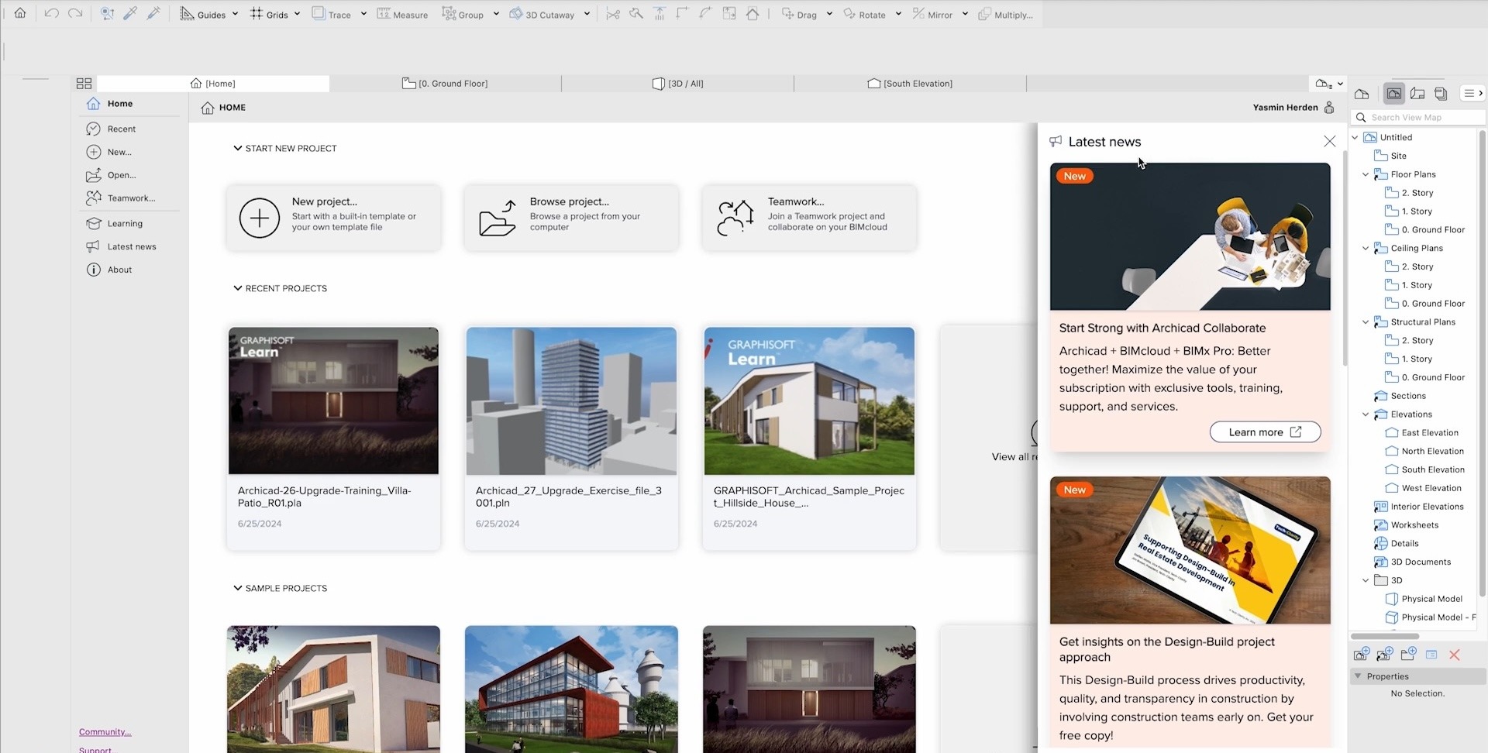Image resolution: width=1488 pixels, height=753 pixels.
Task: Collapse the Floor Plans tree branch
Action: pyautogui.click(x=1366, y=174)
